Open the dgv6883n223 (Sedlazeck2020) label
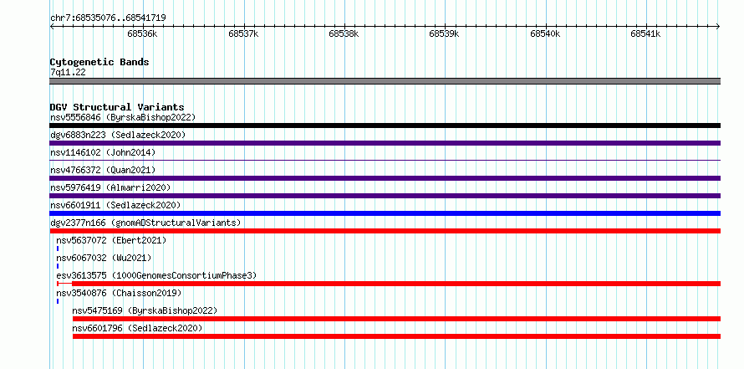The image size is (744, 369). point(118,135)
